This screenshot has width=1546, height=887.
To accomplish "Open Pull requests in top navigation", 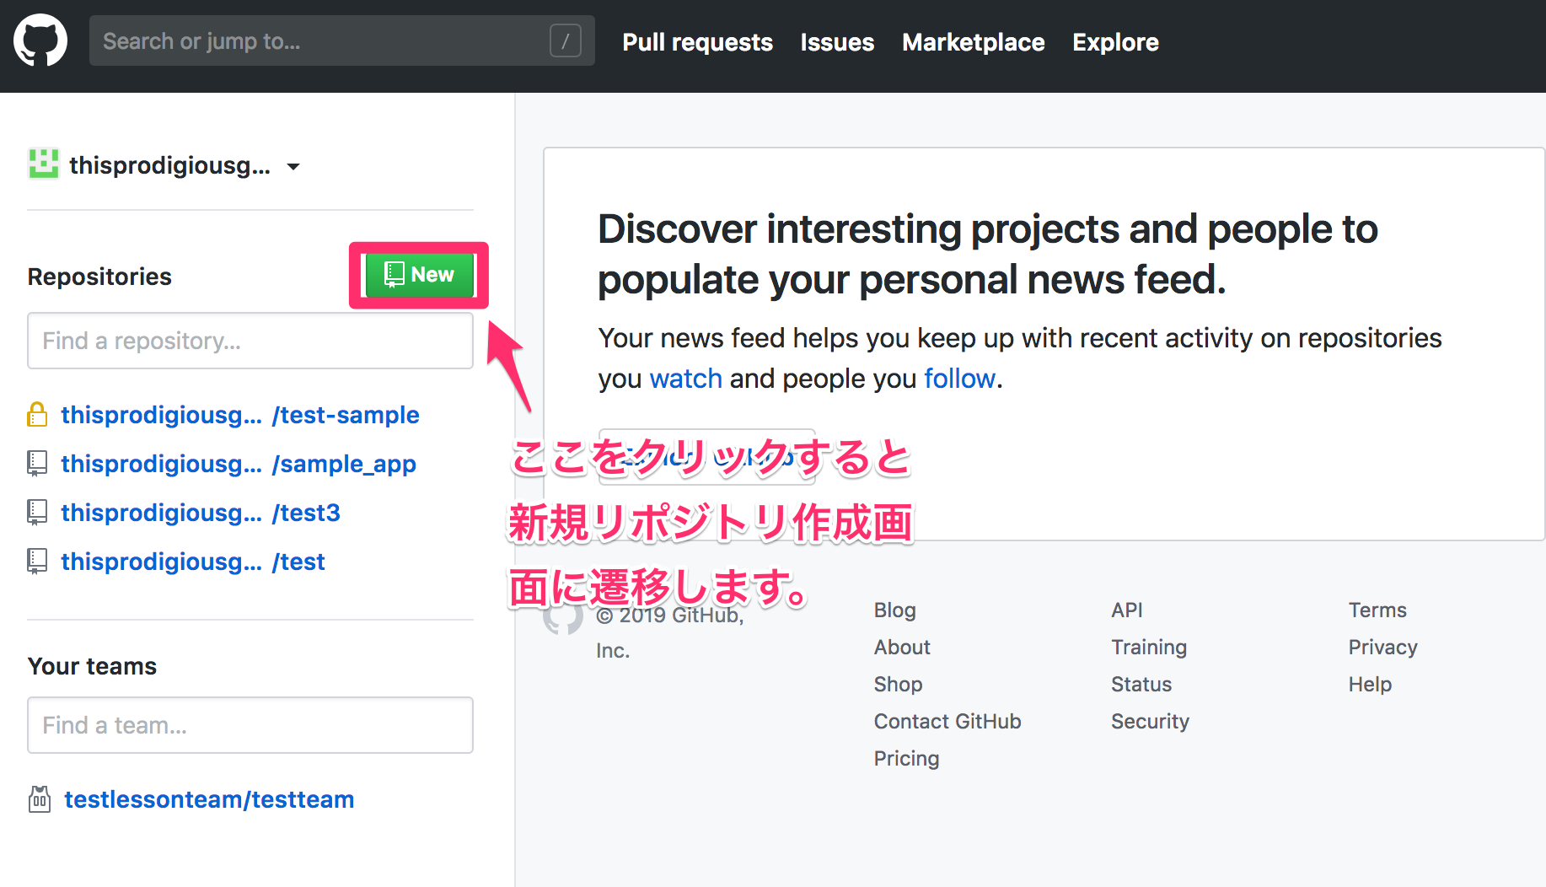I will [x=697, y=42].
